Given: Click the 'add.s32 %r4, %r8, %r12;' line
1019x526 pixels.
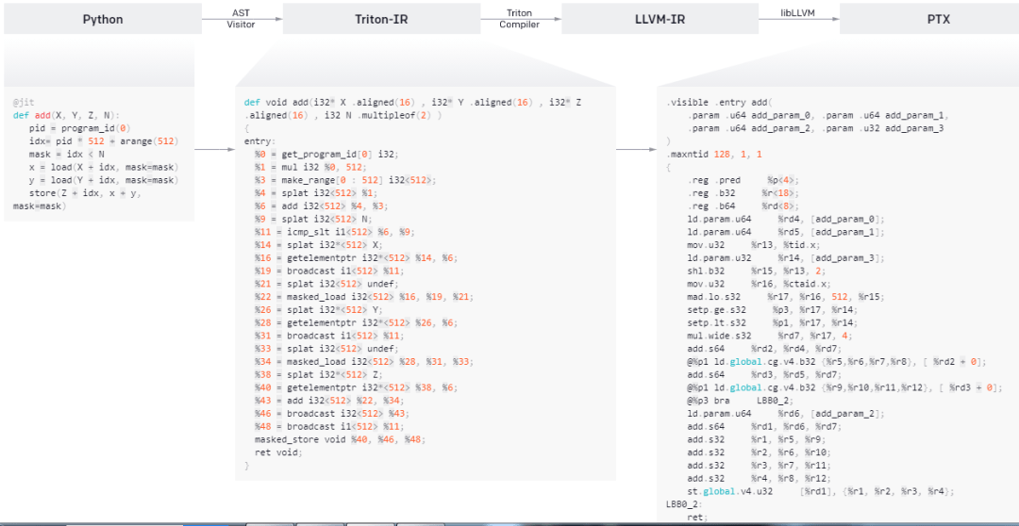Looking at the screenshot, I should pyautogui.click(x=757, y=479).
